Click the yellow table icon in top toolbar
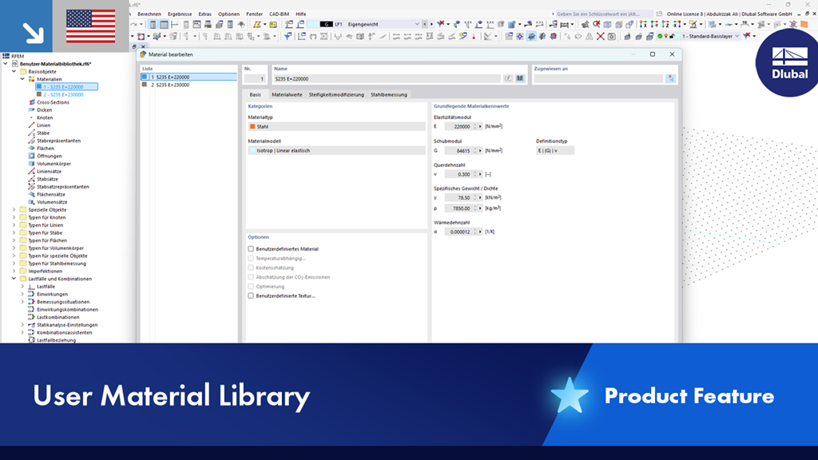818x460 pixels. tap(273, 24)
